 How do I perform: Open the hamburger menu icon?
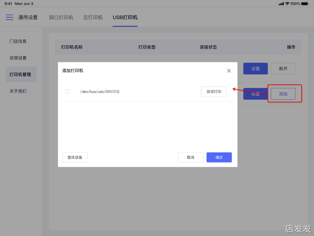pyautogui.click(x=9, y=17)
